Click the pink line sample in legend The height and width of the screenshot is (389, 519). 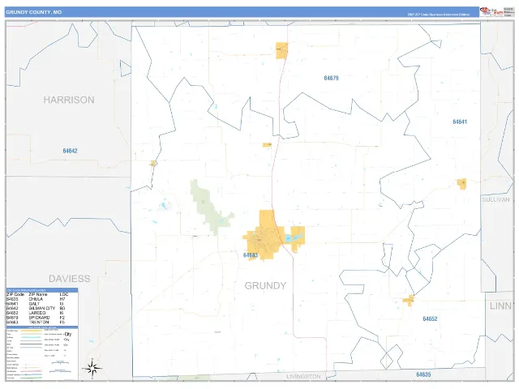[31, 371]
